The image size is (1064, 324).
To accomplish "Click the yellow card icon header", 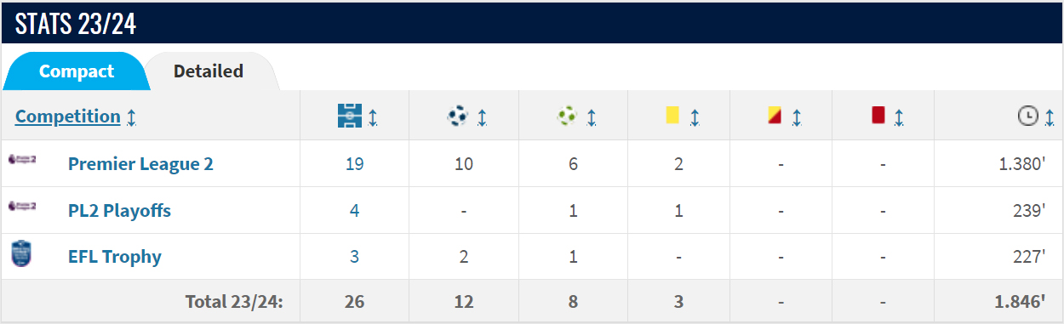I will (x=672, y=116).
